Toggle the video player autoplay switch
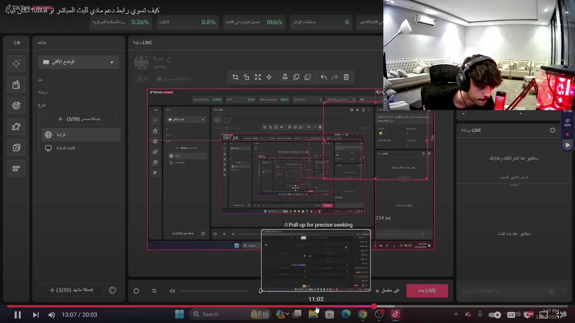This screenshot has height=323, width=575. pyautogui.click(x=495, y=315)
